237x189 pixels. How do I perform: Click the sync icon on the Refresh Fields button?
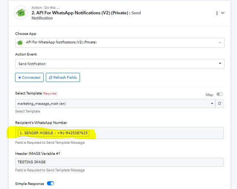pyautogui.click(x=51, y=78)
